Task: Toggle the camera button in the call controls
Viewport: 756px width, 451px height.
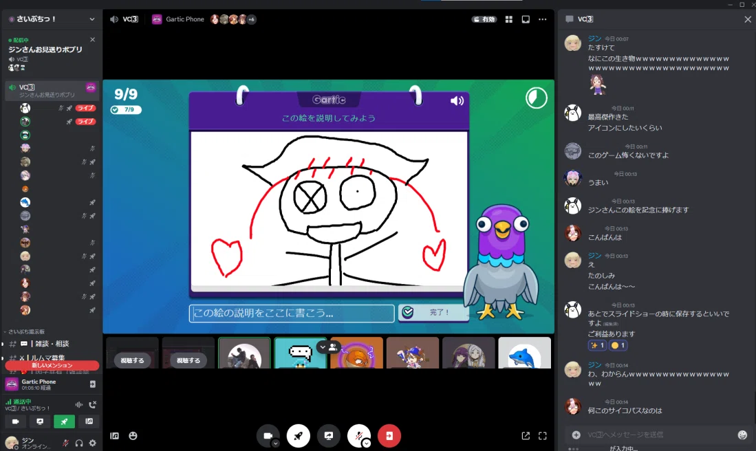Action: click(x=267, y=436)
